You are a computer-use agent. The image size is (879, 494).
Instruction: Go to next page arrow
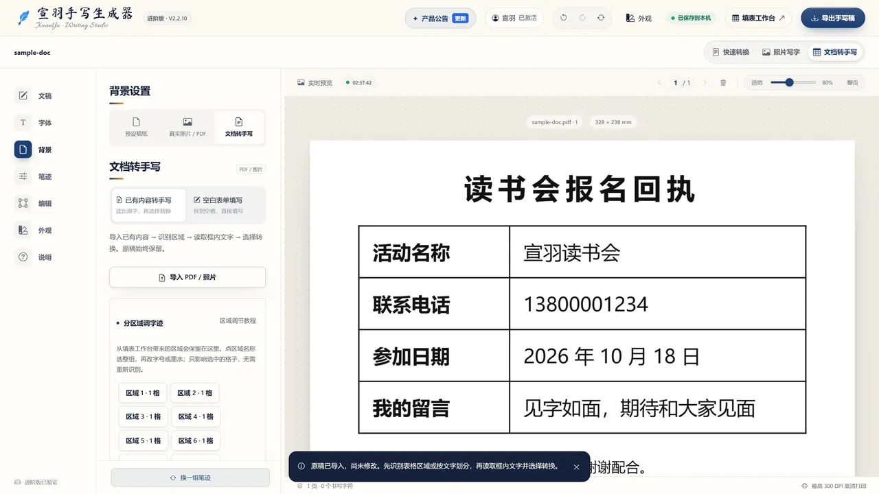705,82
